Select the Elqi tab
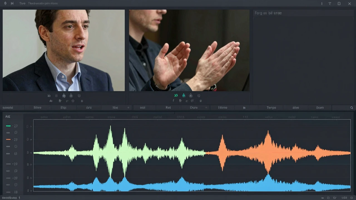Screen dimensions: 356x200 pyautogui.click(x=63, y=108)
